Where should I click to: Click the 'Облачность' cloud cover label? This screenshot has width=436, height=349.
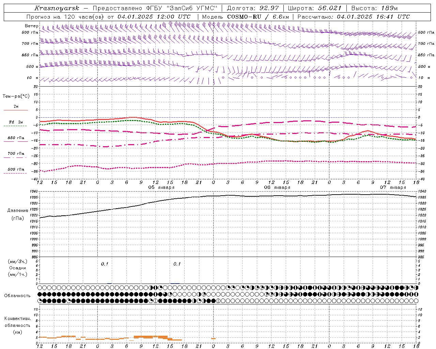17,296
